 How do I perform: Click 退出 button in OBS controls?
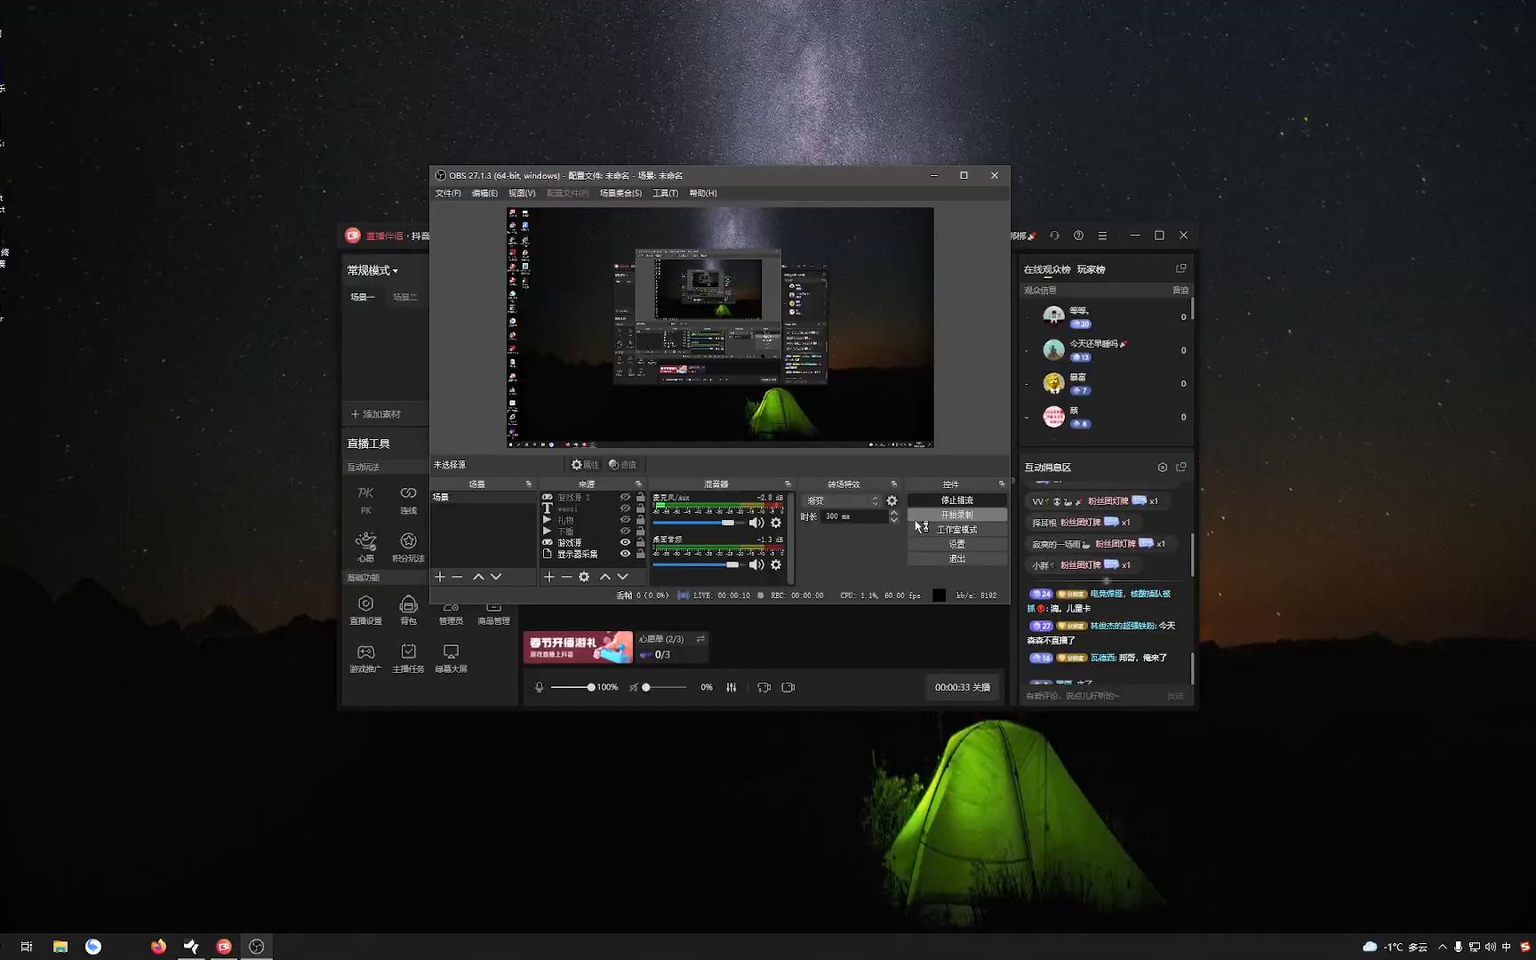[956, 559]
